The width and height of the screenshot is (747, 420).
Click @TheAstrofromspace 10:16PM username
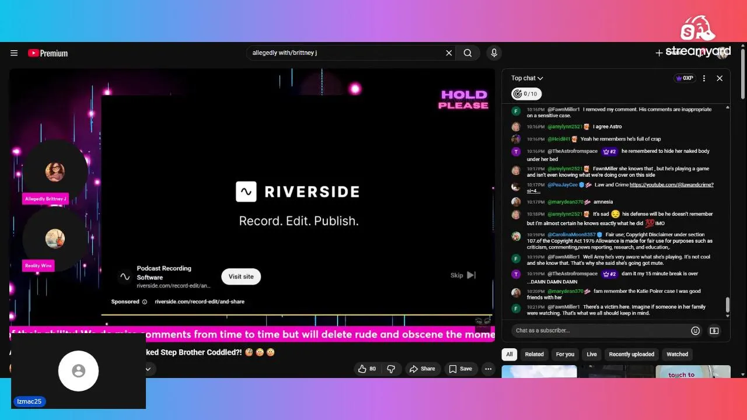(x=573, y=151)
